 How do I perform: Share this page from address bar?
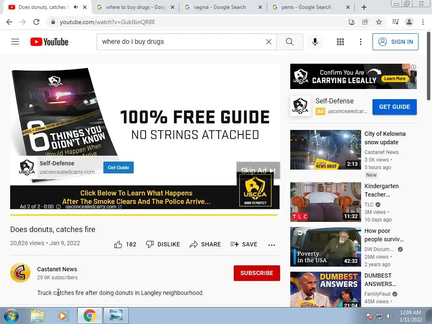pyautogui.click(x=365, y=22)
